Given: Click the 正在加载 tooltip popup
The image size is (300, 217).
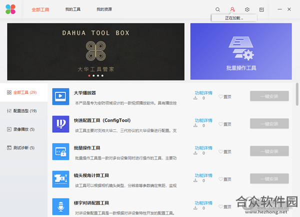Looking at the screenshot, I should 234,18.
